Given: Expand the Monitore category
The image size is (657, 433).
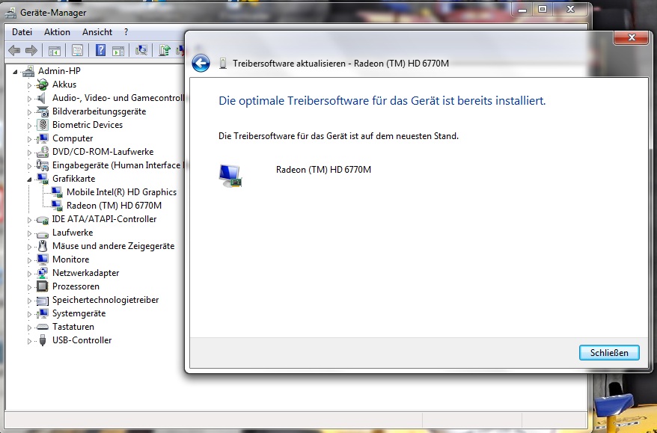Looking at the screenshot, I should point(29,260).
